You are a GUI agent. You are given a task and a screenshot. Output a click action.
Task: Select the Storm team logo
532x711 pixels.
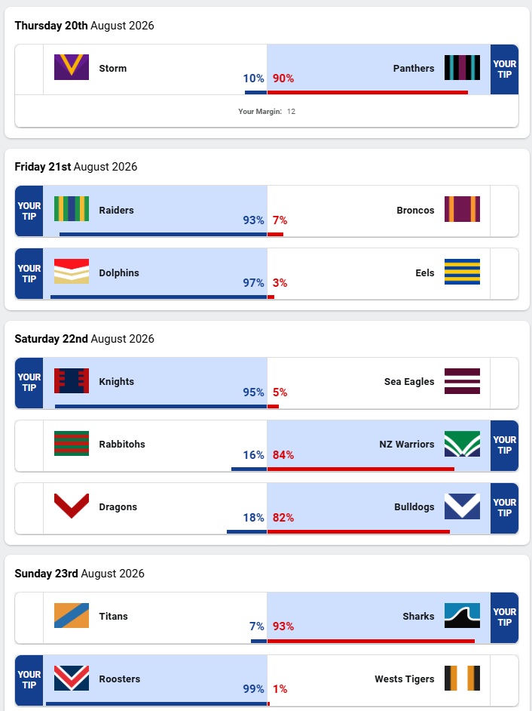(72, 67)
